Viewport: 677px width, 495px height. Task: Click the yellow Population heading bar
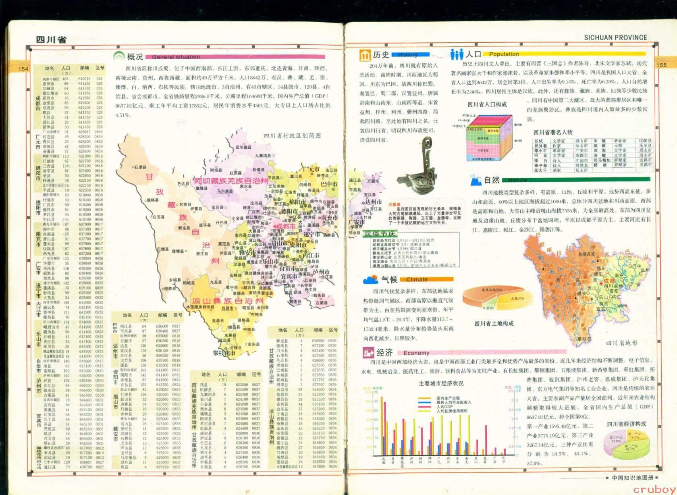[565, 54]
